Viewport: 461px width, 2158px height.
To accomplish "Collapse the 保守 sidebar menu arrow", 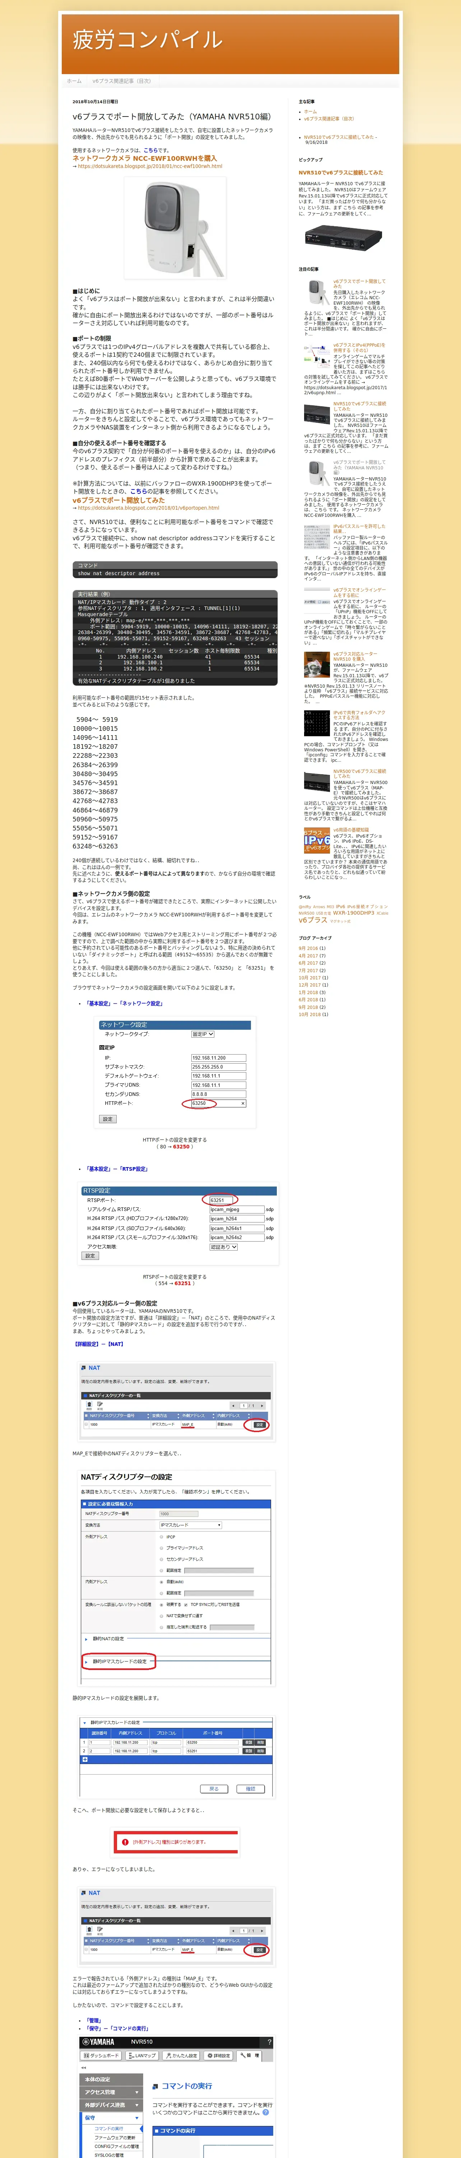I will click(x=137, y=2117).
